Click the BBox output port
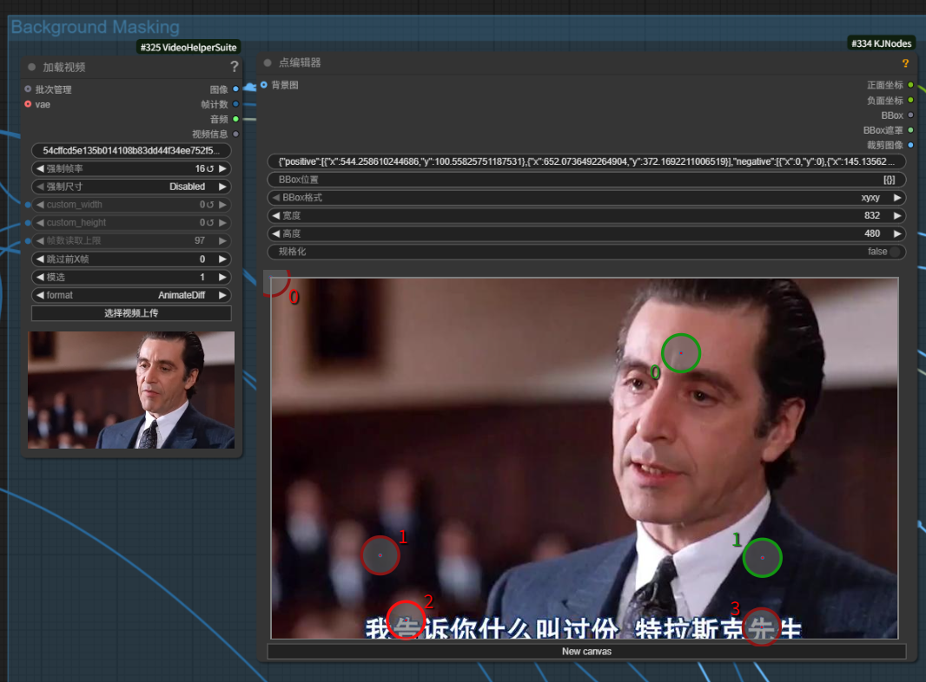The height and width of the screenshot is (682, 926). coord(910,115)
